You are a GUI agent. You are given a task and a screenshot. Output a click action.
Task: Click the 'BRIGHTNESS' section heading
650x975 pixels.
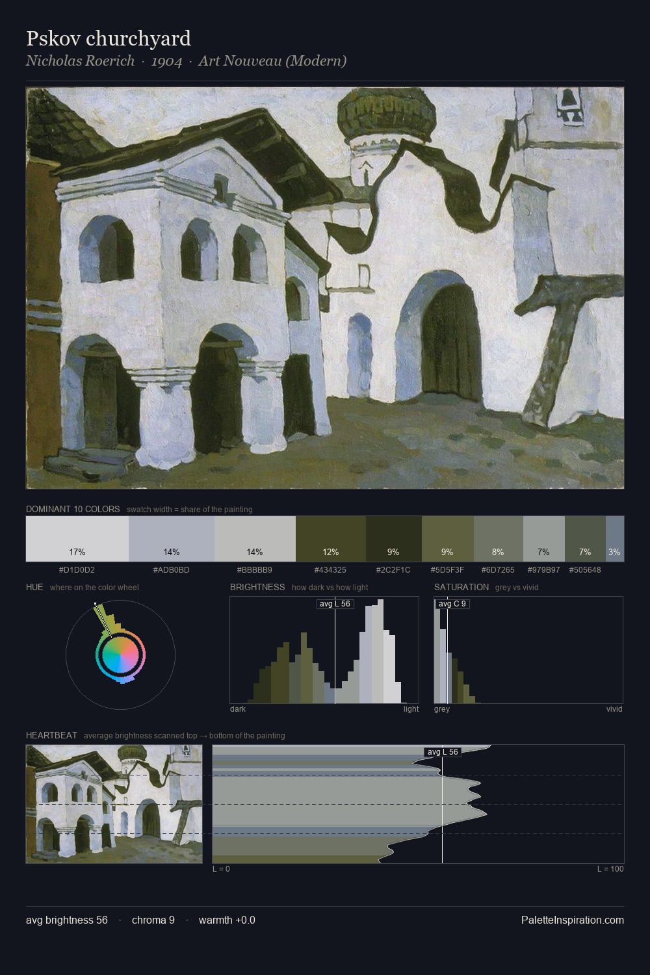tap(257, 587)
